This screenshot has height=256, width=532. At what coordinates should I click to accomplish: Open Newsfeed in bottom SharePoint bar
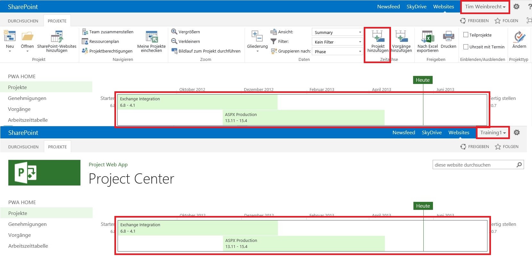click(404, 132)
